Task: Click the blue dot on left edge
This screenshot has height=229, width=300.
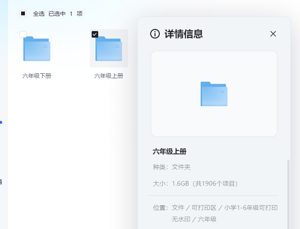Action: (x=1, y=122)
